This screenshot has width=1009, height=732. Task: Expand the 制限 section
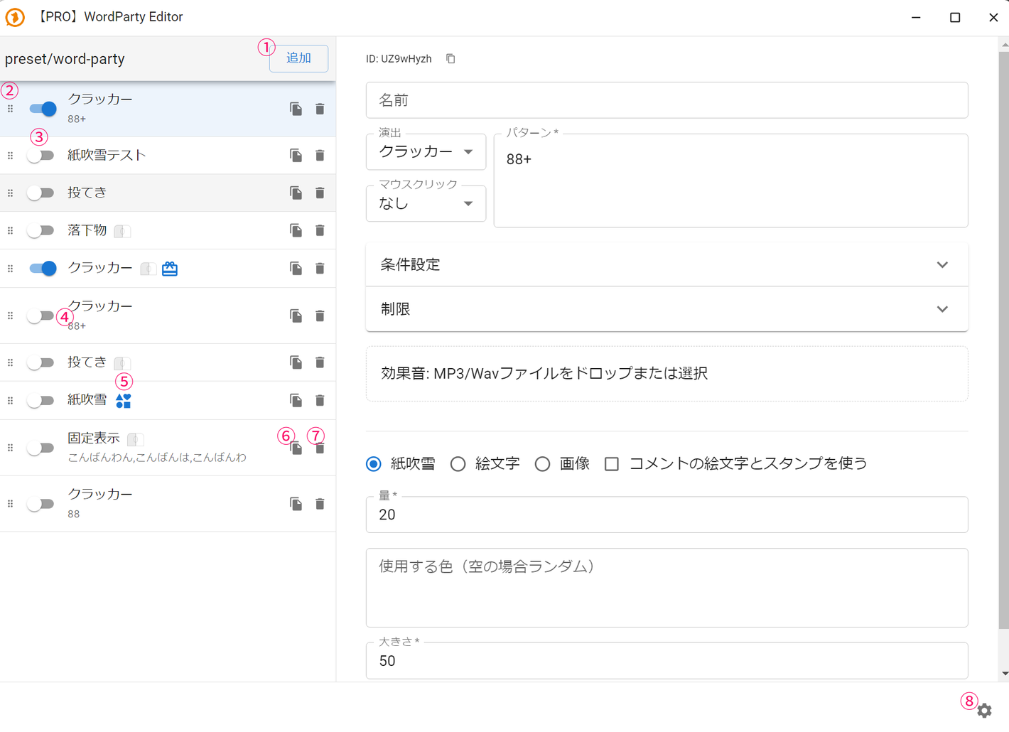(666, 309)
